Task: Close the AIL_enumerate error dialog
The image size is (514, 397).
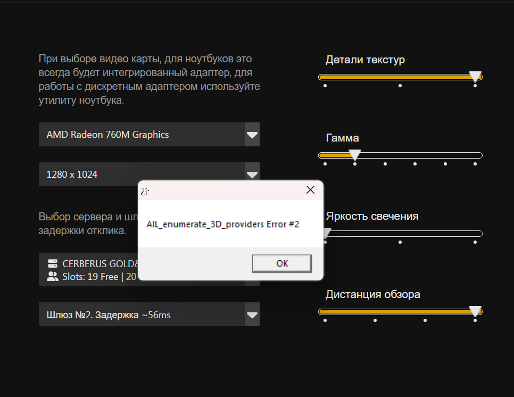Action: coord(310,190)
